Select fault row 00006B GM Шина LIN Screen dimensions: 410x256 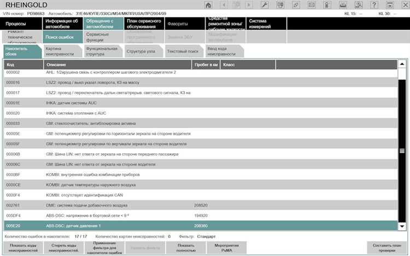[201, 154]
